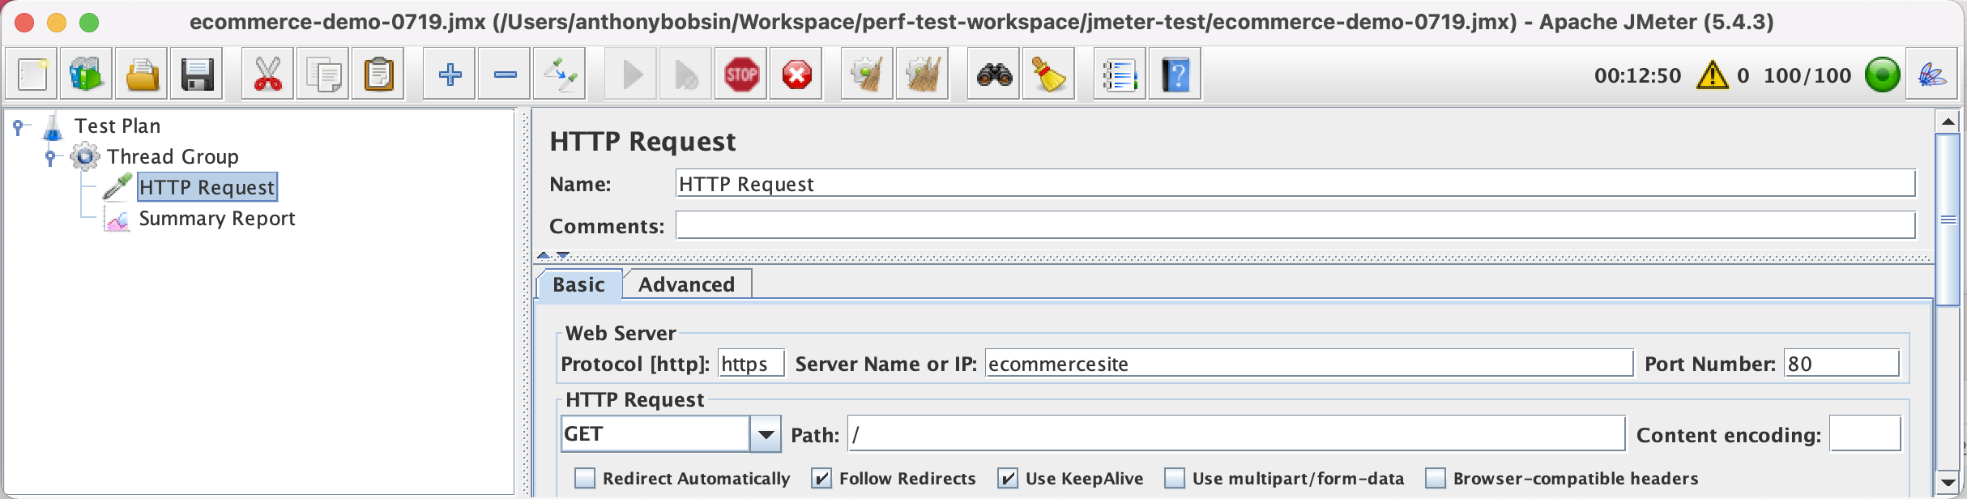Click the Content encoding field
The width and height of the screenshot is (1967, 499).
click(1865, 434)
